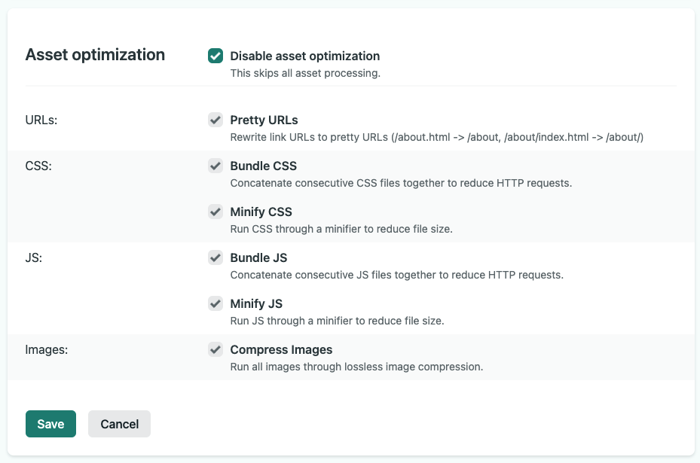Click the 'Images:' row label

[x=47, y=349]
